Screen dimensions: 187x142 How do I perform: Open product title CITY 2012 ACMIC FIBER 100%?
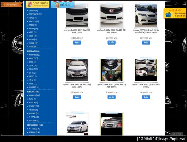point(146,31)
